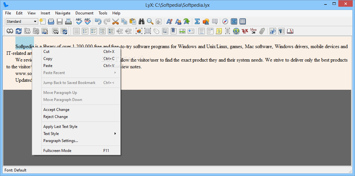Screen dimensions: 355x176
Task: Insert graphics with shapes icon
Action: coord(206,21)
